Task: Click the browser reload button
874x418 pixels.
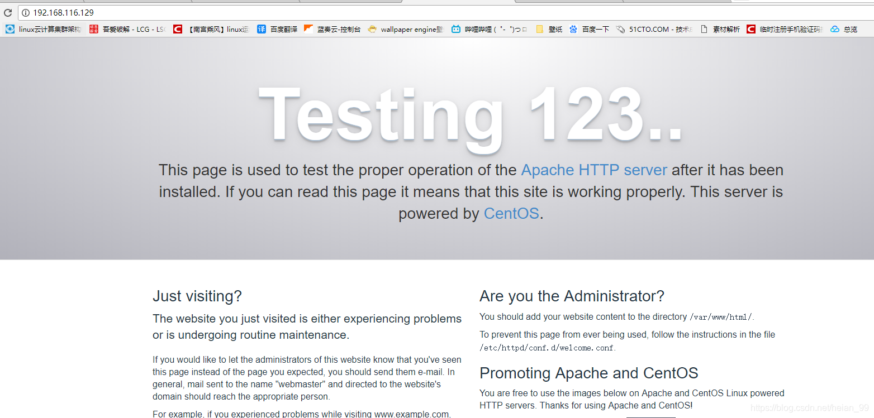Action: pyautogui.click(x=8, y=13)
